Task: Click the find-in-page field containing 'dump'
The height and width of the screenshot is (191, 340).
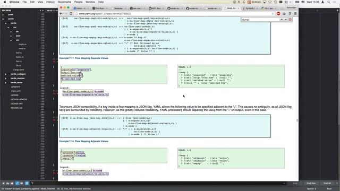Action: pyautogui.click(x=260, y=20)
